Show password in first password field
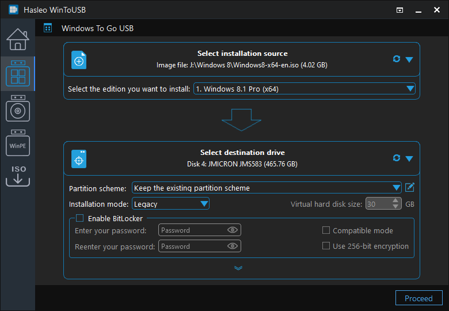The image size is (449, 311). click(x=233, y=230)
